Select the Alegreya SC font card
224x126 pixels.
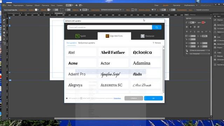[113, 85]
